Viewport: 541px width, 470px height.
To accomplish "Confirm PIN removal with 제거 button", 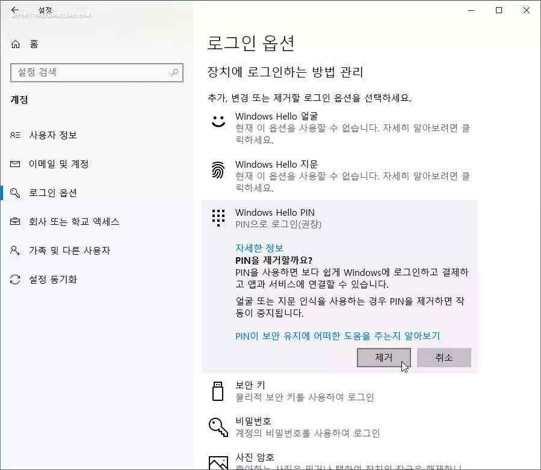I will coord(384,358).
